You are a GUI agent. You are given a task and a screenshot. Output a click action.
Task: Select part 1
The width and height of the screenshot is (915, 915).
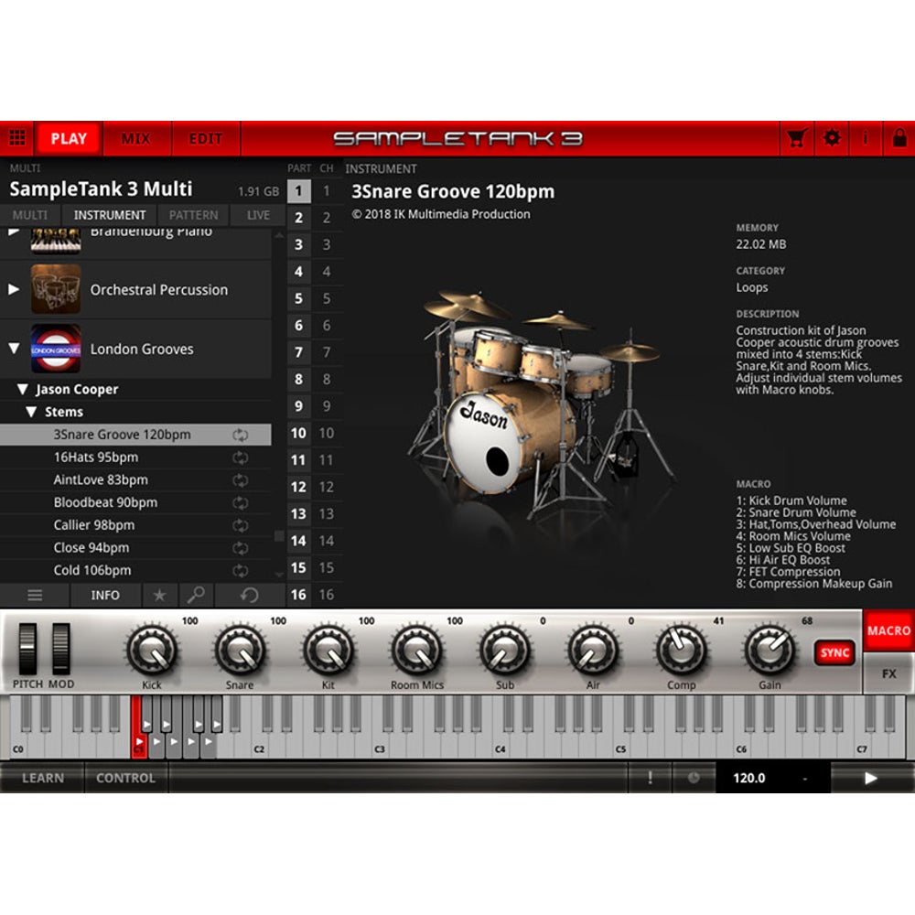tap(299, 191)
